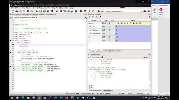Viewport: 179px width, 100px height.
Task: Switch to the History log tab
Action: (x=107, y=90)
